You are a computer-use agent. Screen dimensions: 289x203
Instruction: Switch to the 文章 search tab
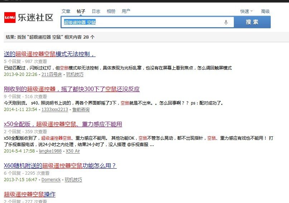66,11
